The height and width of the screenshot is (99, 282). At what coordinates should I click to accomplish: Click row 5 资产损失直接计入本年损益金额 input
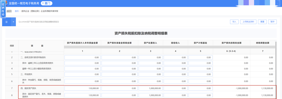pos(82,74)
